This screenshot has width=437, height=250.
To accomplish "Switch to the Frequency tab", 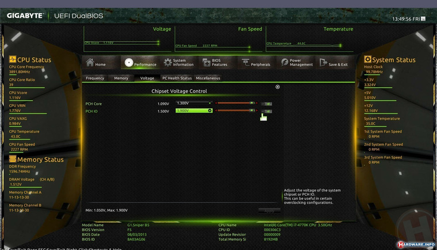I will tap(95, 78).
